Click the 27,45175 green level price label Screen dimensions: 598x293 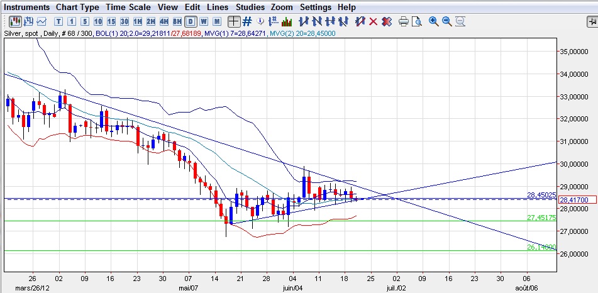[x=541, y=217]
